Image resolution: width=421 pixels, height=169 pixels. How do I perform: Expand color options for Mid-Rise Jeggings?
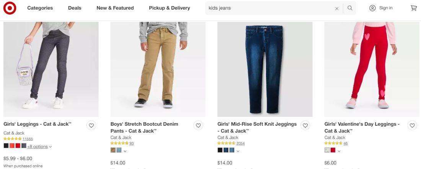point(238,151)
